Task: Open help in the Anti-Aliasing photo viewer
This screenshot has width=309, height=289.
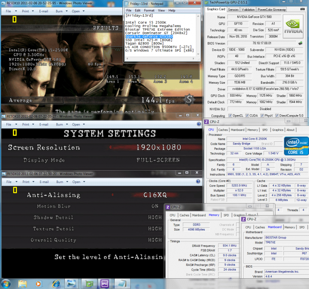Action: click(x=198, y=181)
